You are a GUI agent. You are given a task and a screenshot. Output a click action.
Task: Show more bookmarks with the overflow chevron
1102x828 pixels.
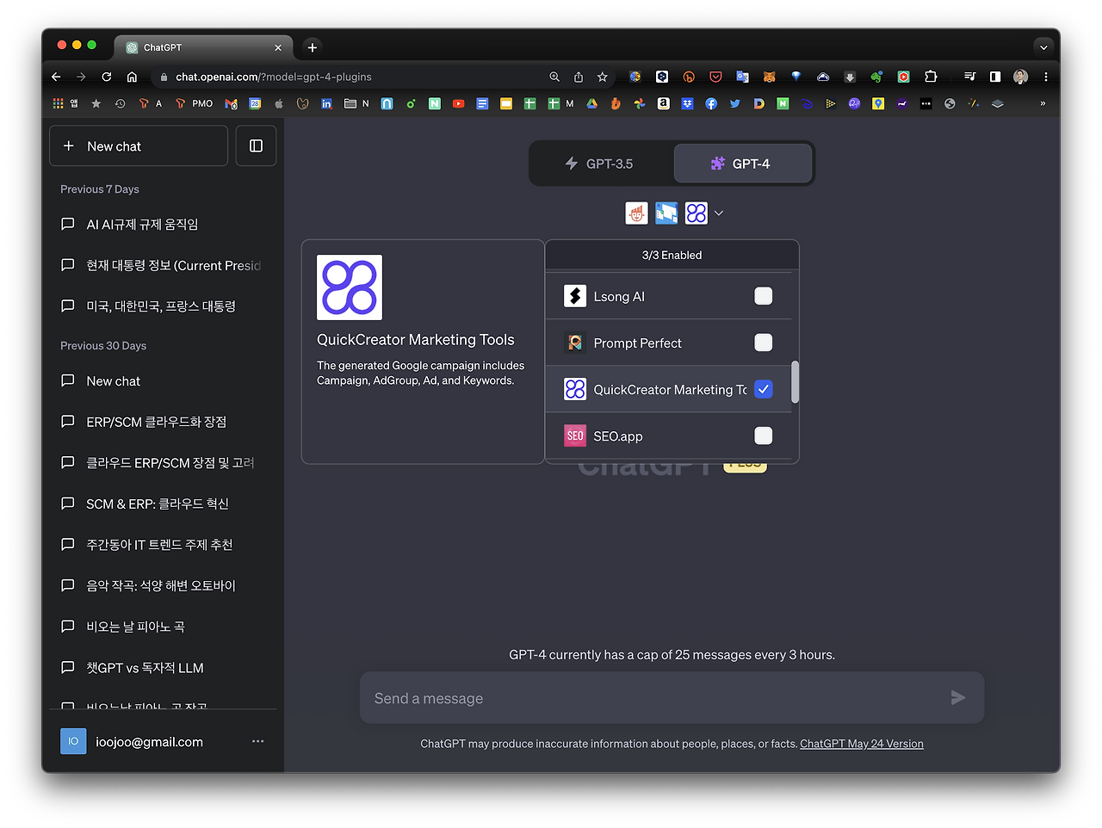(1043, 103)
